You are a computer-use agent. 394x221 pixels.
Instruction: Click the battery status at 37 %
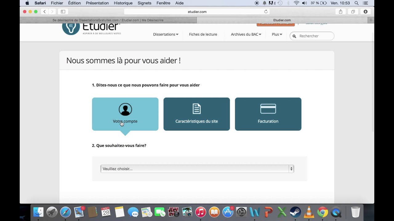pos(319,3)
